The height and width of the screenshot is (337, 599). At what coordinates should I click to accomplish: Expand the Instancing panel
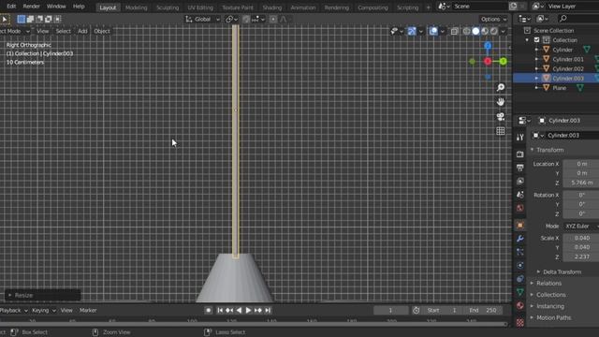(550, 306)
